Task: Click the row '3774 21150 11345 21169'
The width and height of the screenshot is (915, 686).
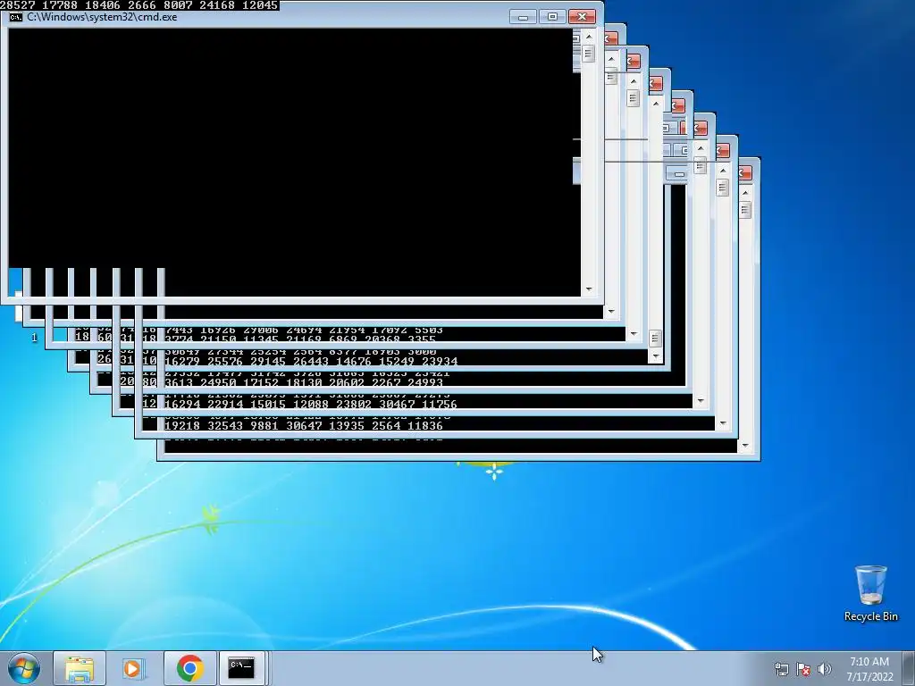Action: click(300, 339)
